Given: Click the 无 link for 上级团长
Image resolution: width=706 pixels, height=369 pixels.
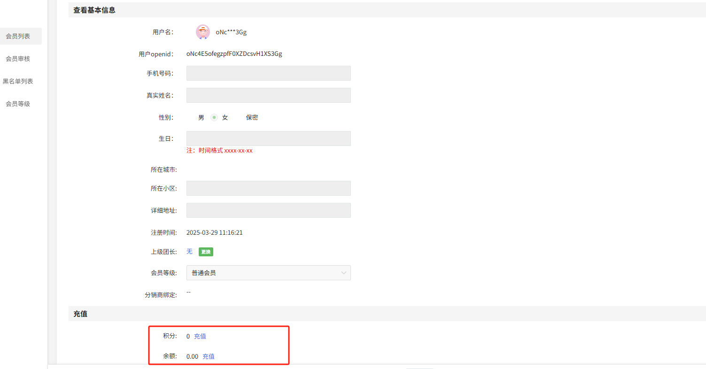Looking at the screenshot, I should click(189, 252).
